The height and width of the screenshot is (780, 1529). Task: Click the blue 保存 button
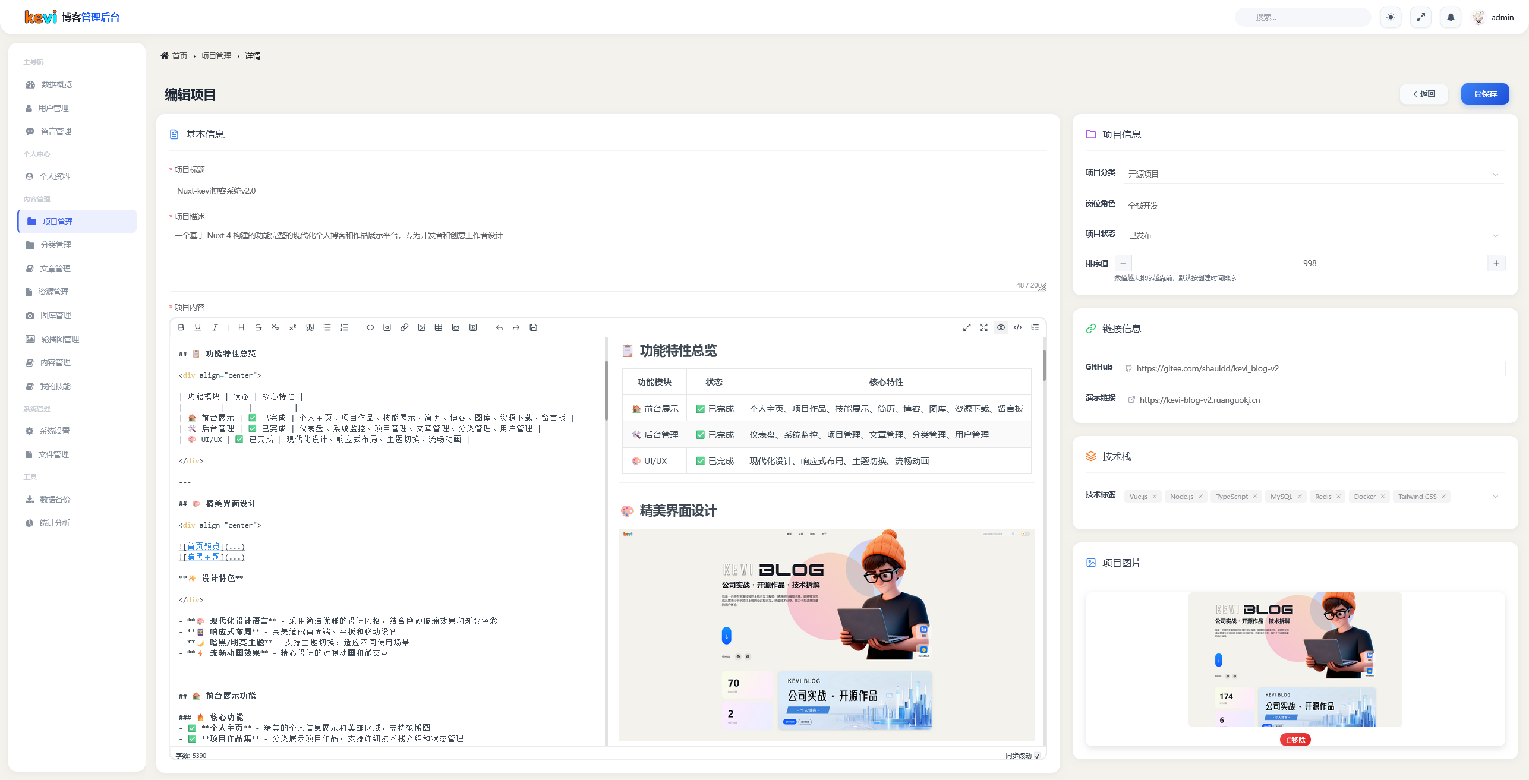pyautogui.click(x=1484, y=94)
